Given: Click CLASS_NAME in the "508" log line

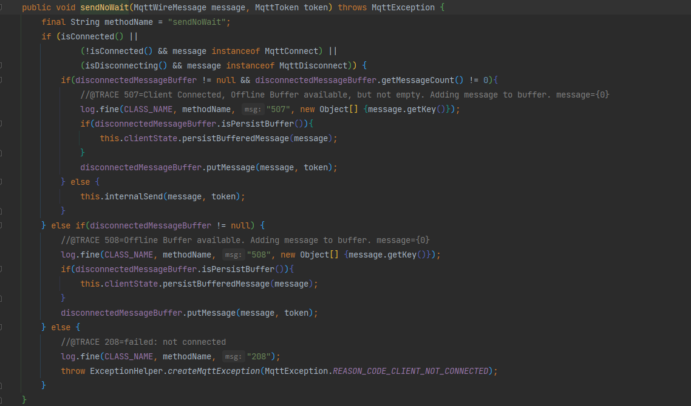Looking at the screenshot, I should point(129,255).
